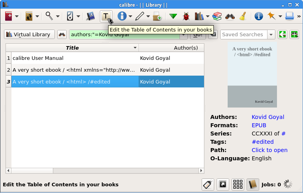Click row number 1 header
The height and width of the screenshot is (193, 303).
(9, 58)
